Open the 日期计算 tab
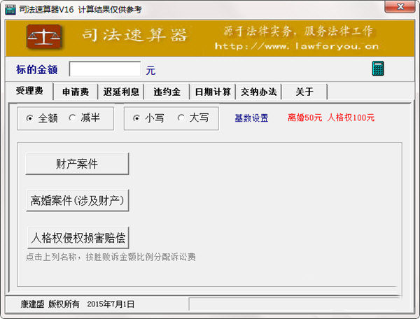Image resolution: width=420 pixels, height=319 pixels. [213, 92]
